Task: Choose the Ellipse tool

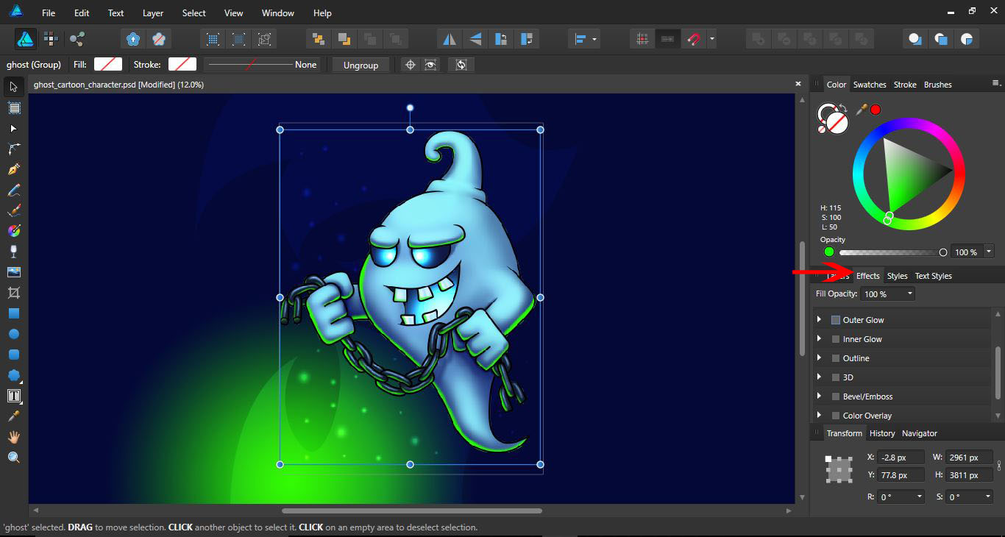Action: pos(13,334)
